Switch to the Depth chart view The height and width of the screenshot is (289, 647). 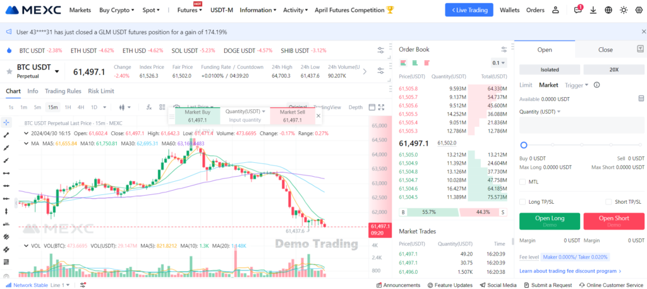point(356,107)
